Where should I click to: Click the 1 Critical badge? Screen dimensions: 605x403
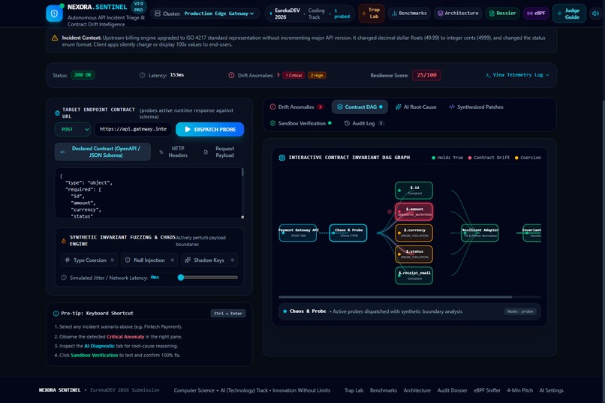coord(293,75)
